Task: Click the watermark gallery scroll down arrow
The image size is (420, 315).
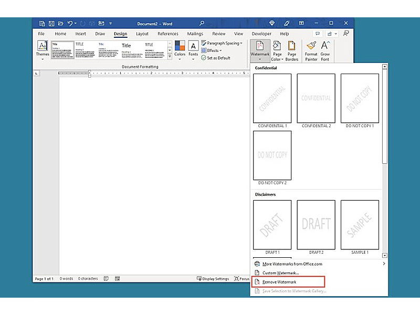Action: 385,255
